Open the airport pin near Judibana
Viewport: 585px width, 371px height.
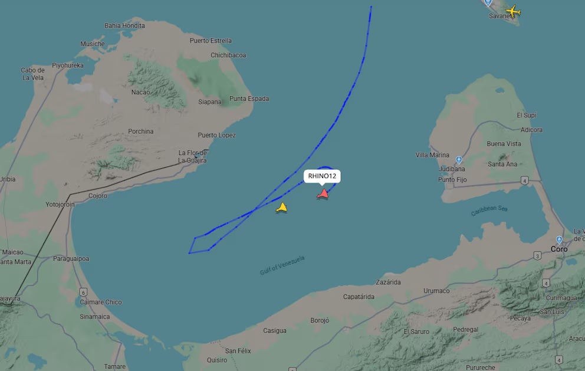tap(459, 160)
